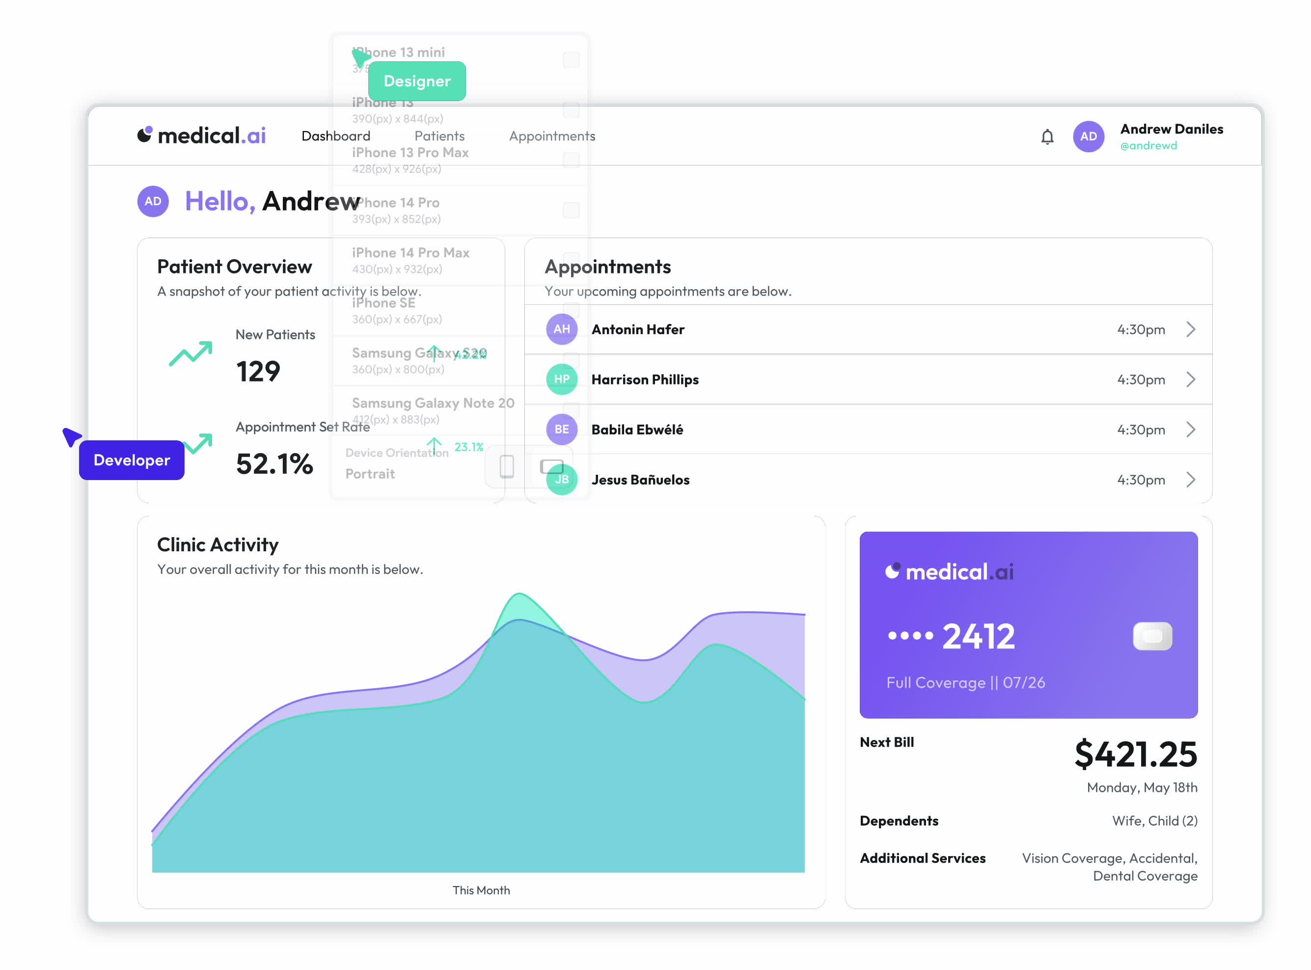Click the medical.ai logo in header
1311x970 pixels.
pyautogui.click(x=201, y=135)
